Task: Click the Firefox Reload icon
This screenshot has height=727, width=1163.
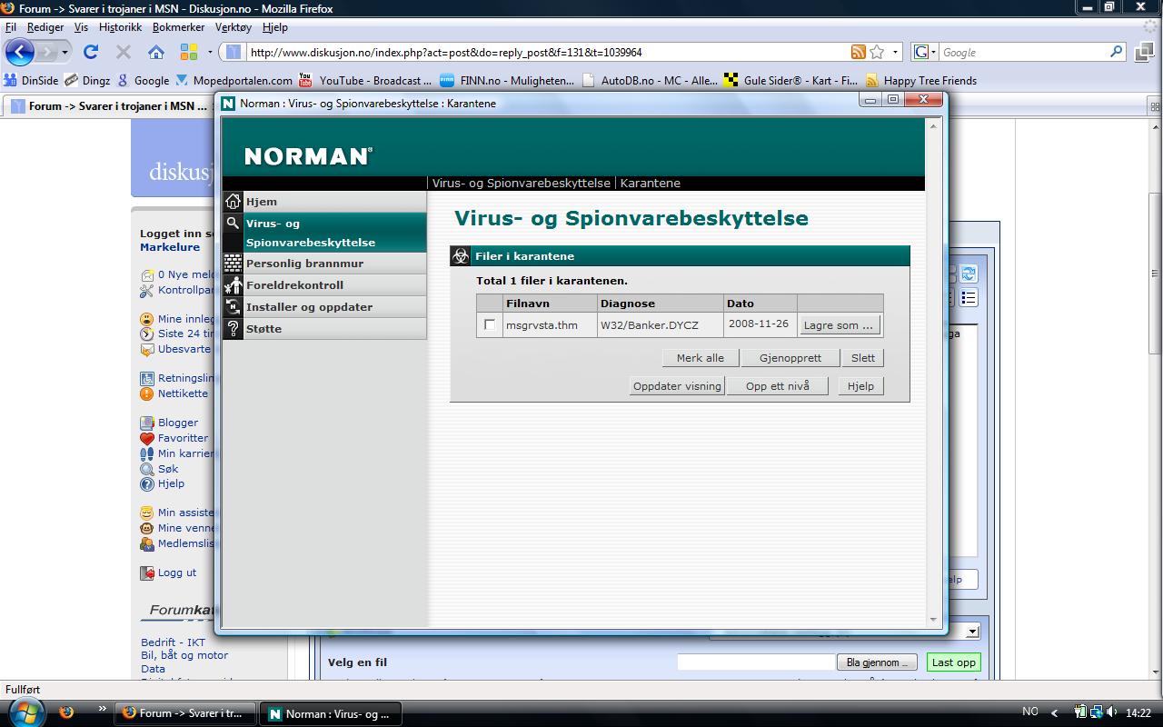Action: pyautogui.click(x=91, y=52)
